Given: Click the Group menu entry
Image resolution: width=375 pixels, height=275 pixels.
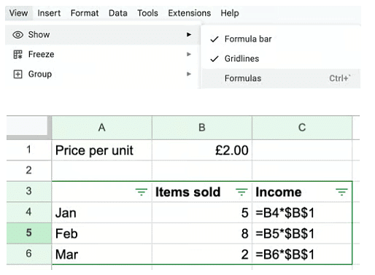Looking at the screenshot, I should tap(103, 74).
